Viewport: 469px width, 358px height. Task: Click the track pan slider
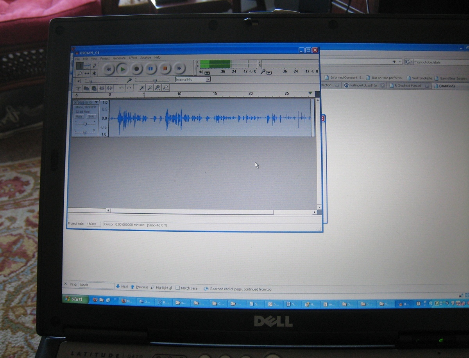[85, 132]
